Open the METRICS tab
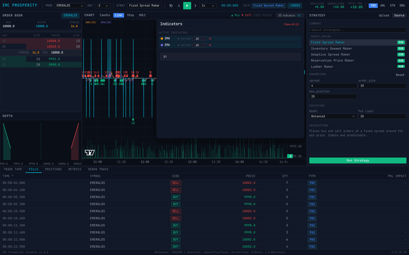 tap(75, 169)
